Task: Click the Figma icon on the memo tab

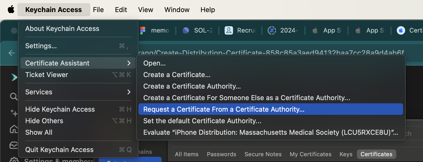Action: point(143,30)
